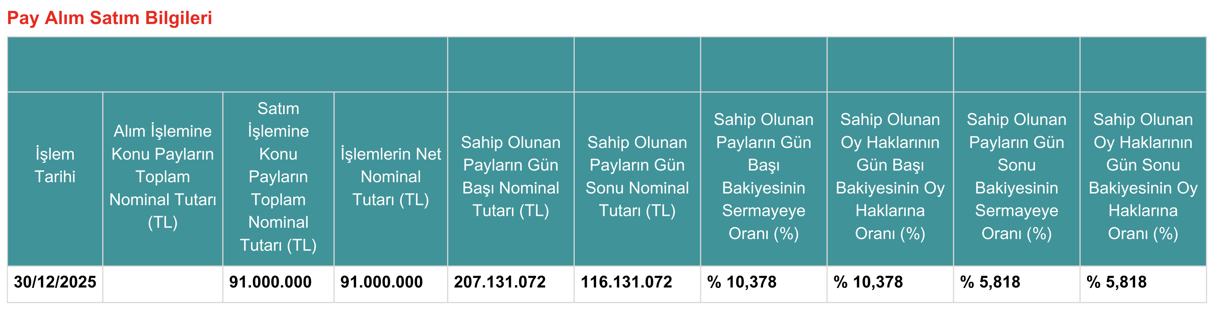Click the 'Oy Haklarının Gün Sonu Bakiyesinin' header

tap(1143, 176)
